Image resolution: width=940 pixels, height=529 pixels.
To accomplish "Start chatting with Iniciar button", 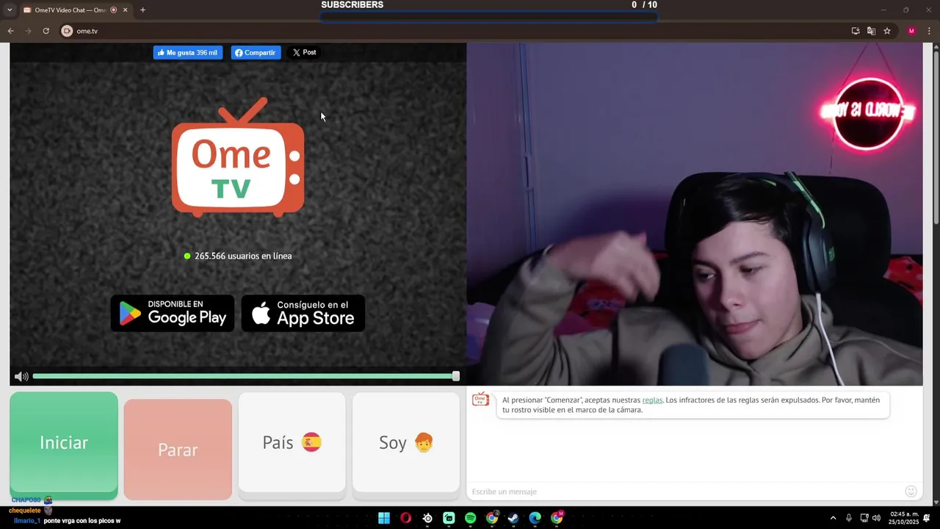I will [x=64, y=443].
